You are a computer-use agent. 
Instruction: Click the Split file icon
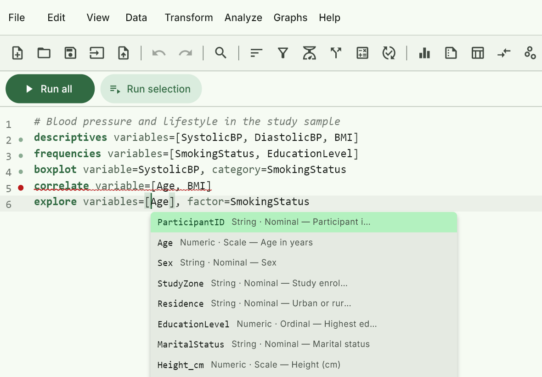336,53
